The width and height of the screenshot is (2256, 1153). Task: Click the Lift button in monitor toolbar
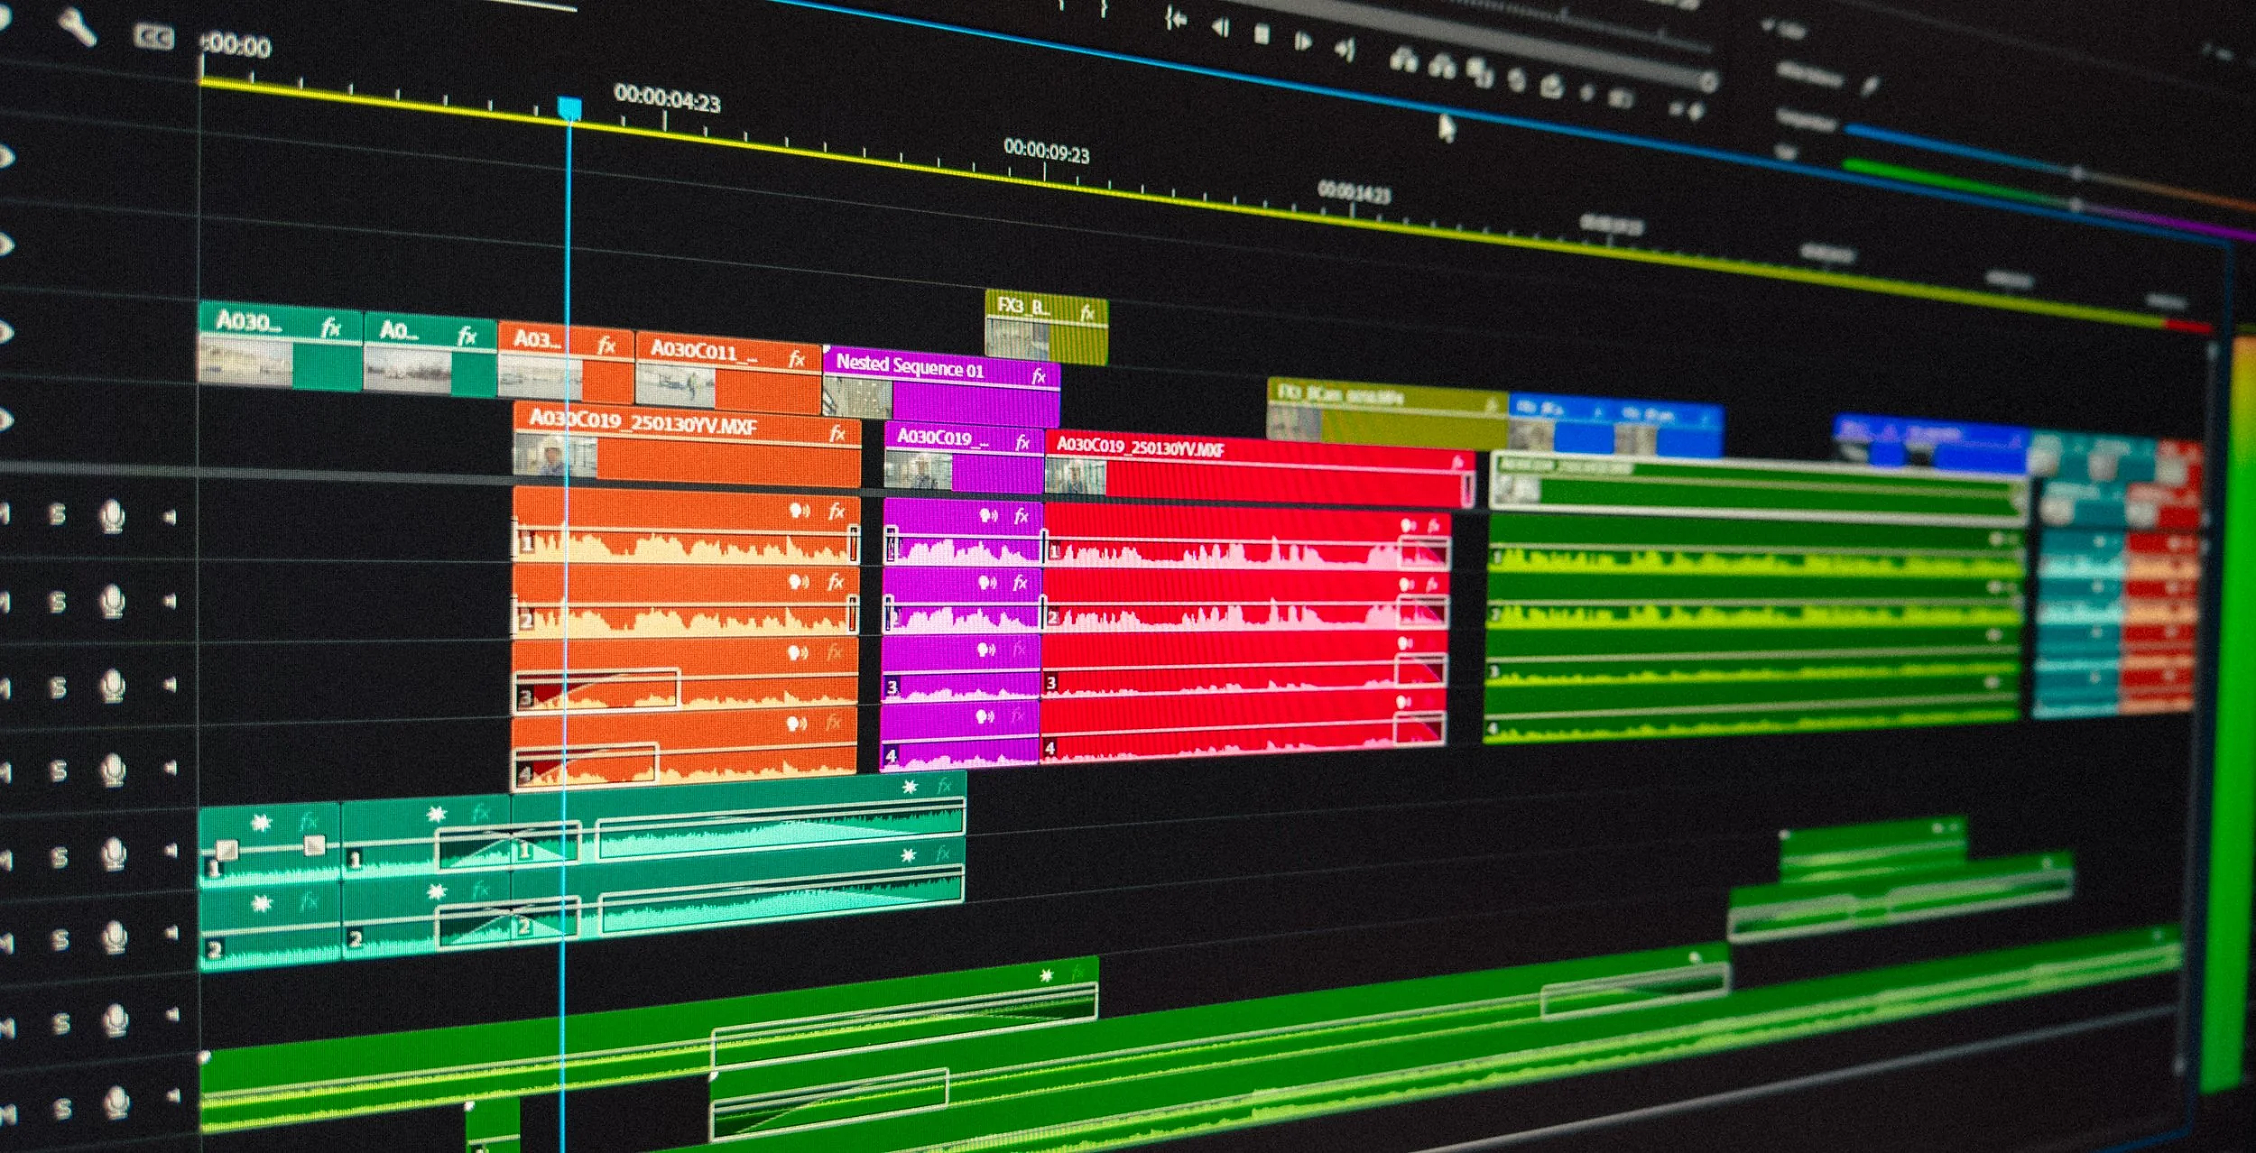point(1402,61)
